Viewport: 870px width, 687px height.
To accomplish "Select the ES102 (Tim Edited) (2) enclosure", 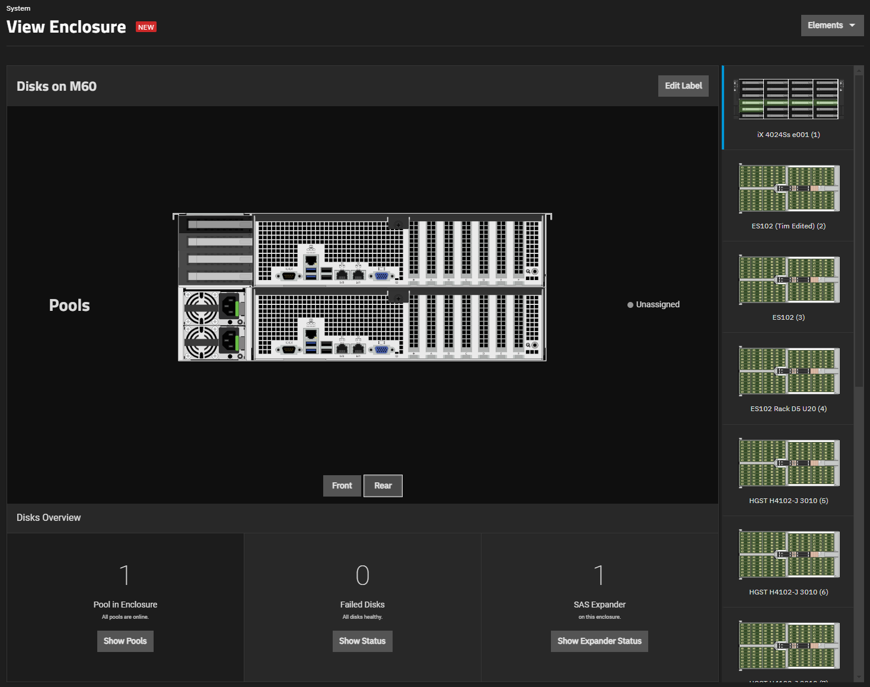I will tap(788, 189).
